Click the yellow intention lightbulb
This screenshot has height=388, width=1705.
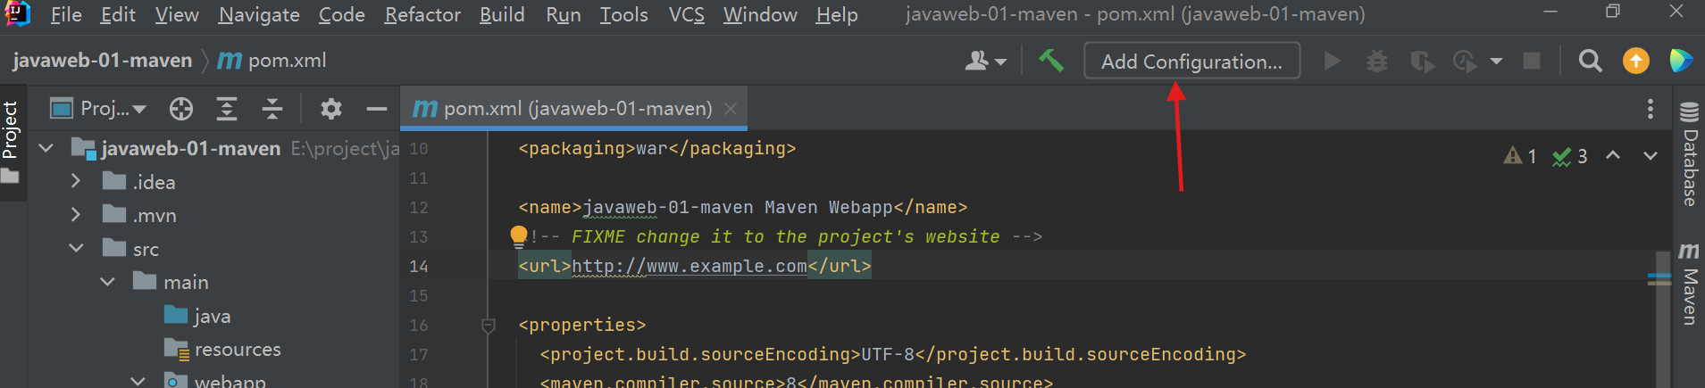[519, 235]
